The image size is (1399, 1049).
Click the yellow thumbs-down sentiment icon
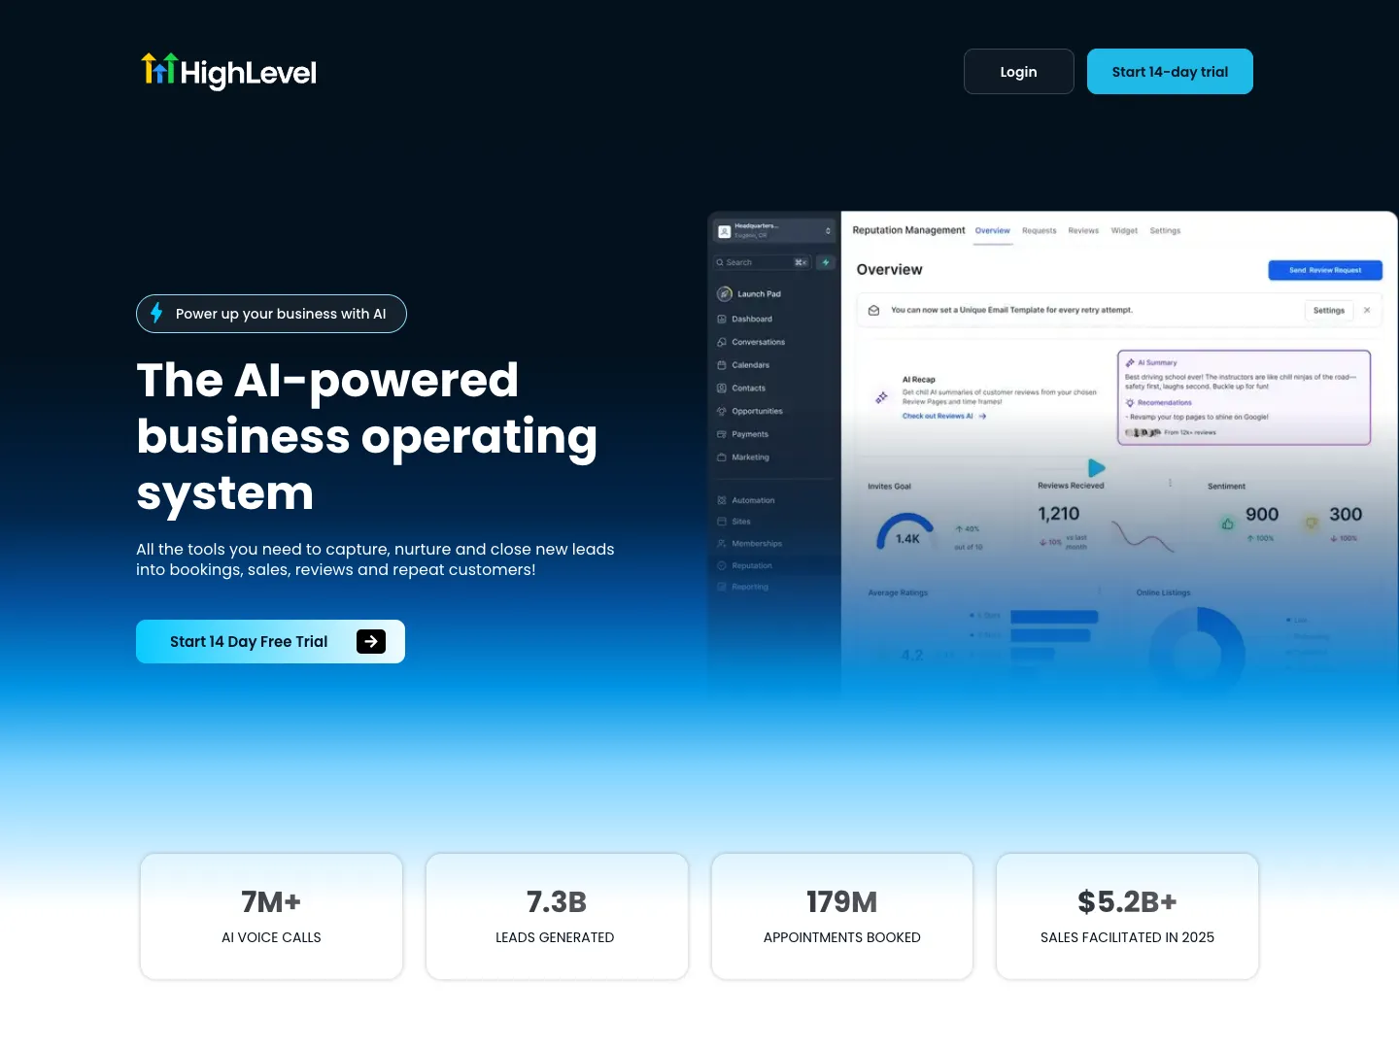(1311, 524)
